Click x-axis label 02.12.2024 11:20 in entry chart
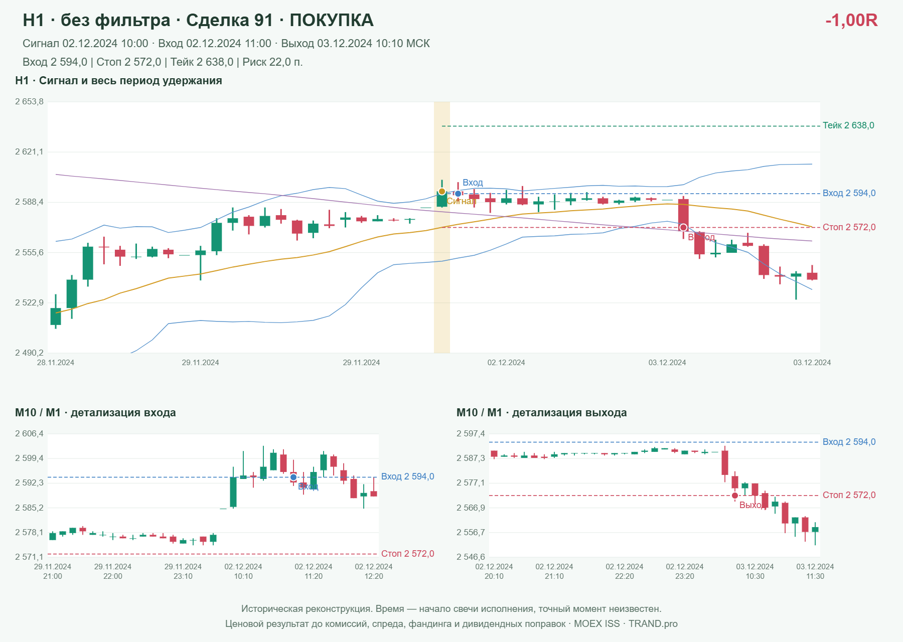 point(314,571)
